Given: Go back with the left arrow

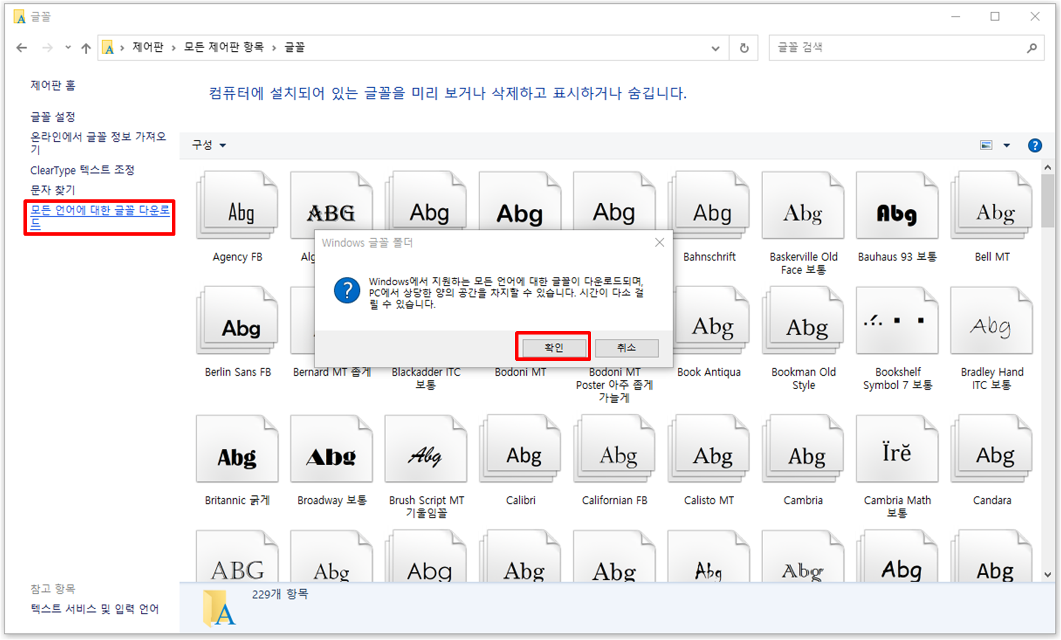Looking at the screenshot, I should pos(22,48).
